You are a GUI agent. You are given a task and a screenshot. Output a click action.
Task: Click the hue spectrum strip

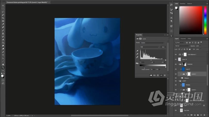click(x=205, y=20)
